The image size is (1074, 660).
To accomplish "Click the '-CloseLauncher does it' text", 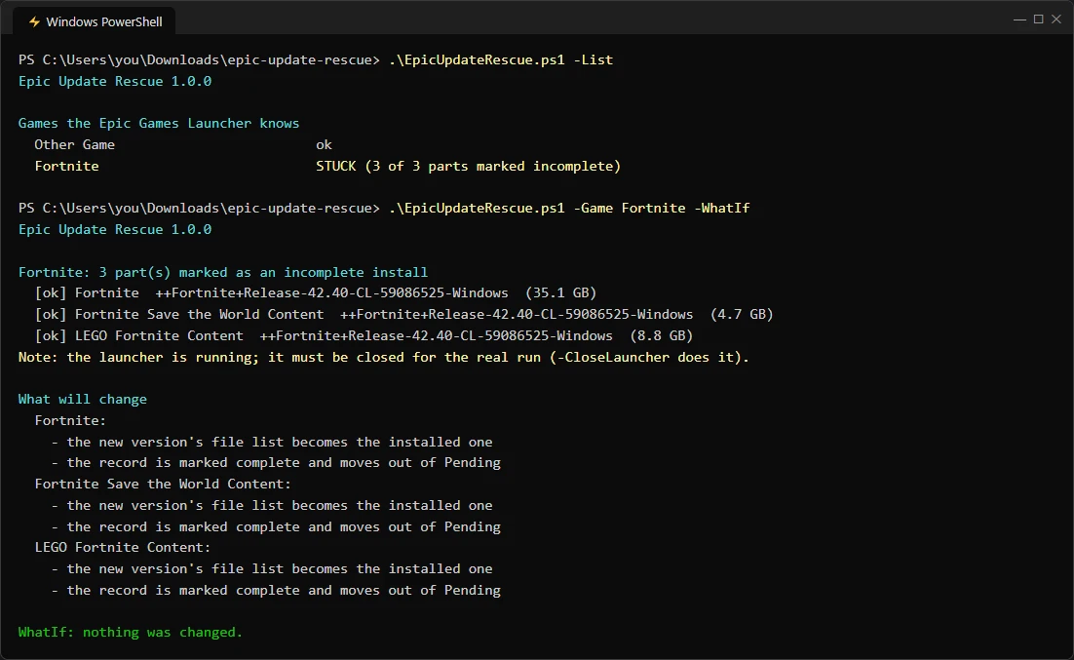I will click(646, 357).
